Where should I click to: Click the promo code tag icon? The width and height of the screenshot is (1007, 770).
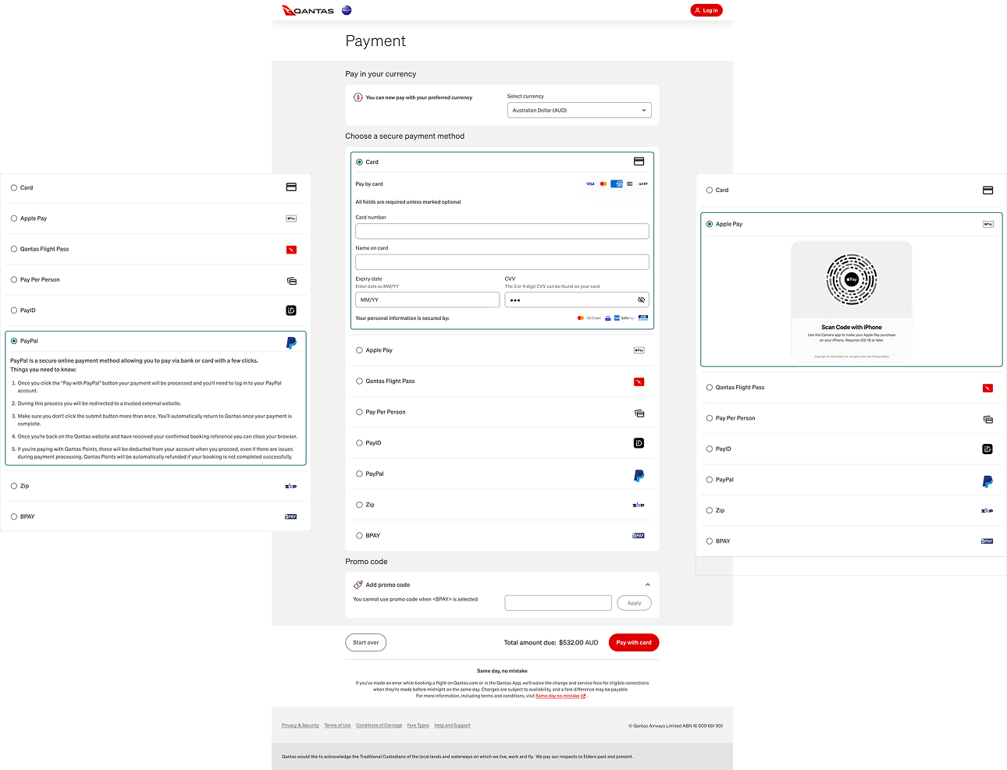pyautogui.click(x=358, y=584)
